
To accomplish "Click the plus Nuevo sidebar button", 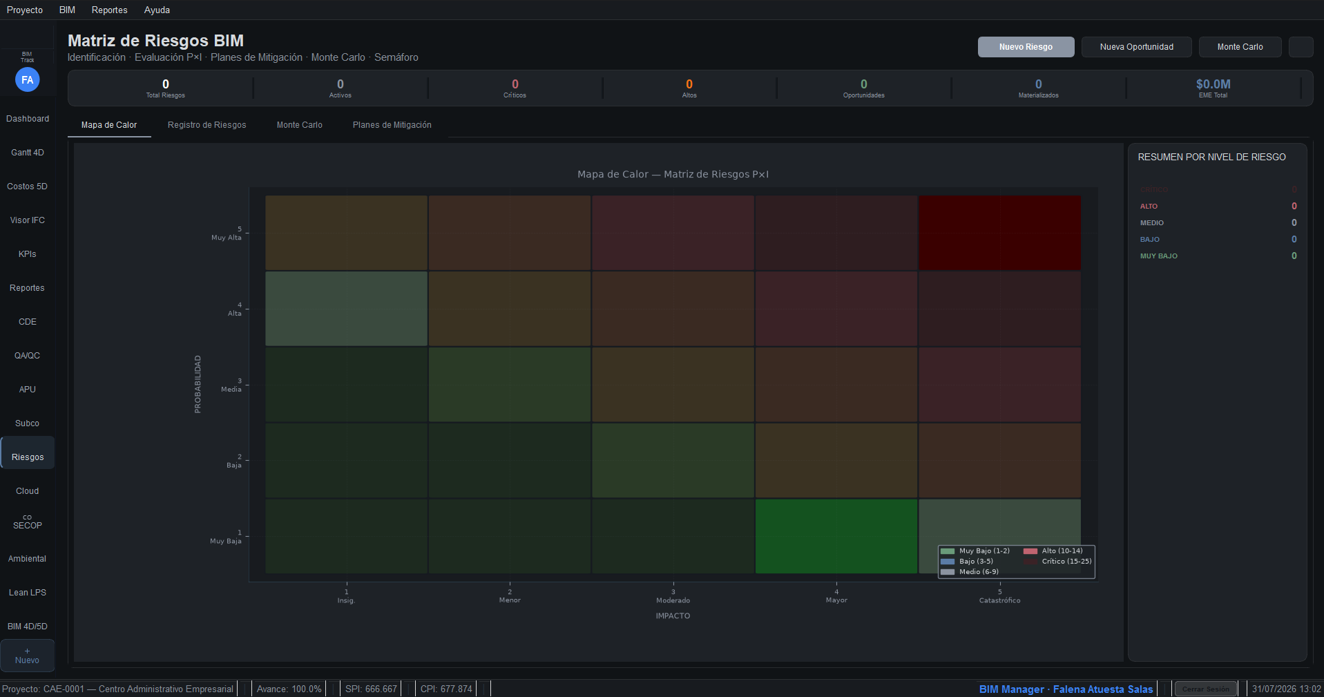I will tap(28, 656).
